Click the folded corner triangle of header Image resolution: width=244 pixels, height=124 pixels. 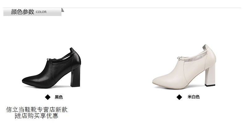[x=63, y=10]
